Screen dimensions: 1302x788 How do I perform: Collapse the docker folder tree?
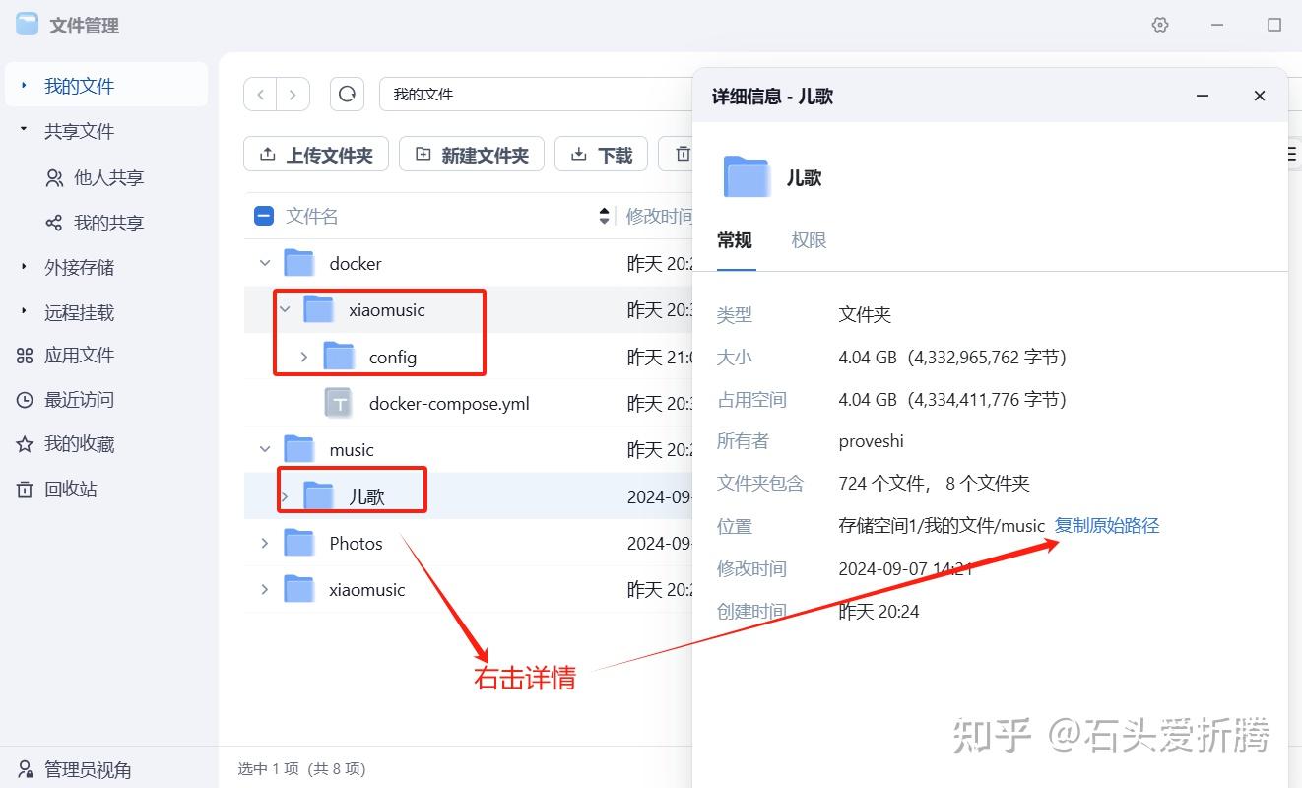(263, 263)
